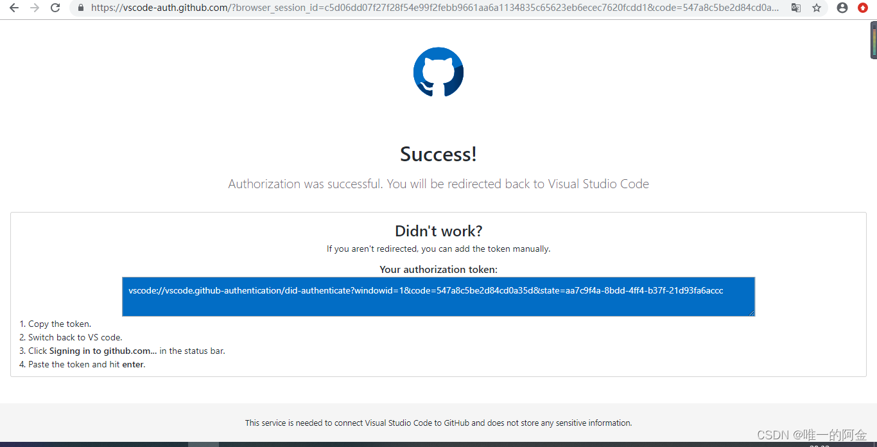Click the 'Your authorization token:' label

tap(438, 269)
